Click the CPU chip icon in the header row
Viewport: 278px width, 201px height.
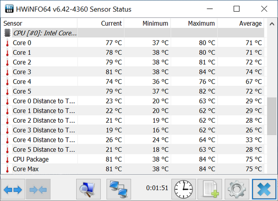coord(7,33)
